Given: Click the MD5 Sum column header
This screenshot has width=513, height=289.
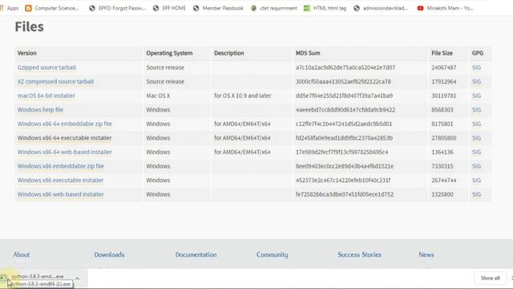Looking at the screenshot, I should click(308, 53).
